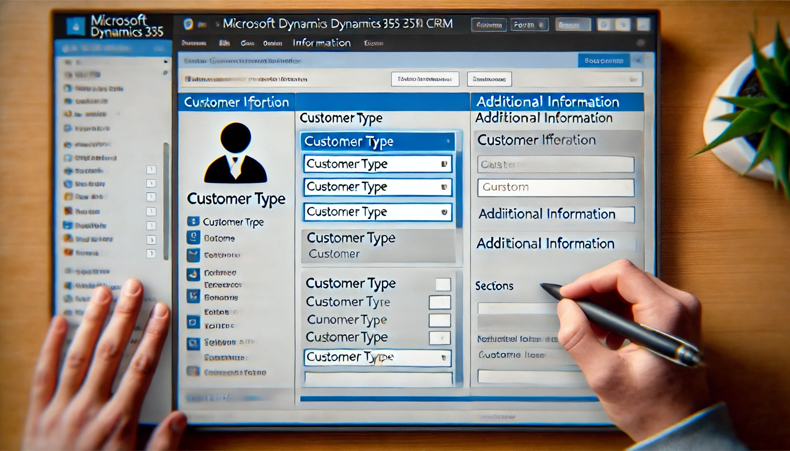Click the small round icon at the menu bar's right end
The image size is (790, 451).
[641, 43]
